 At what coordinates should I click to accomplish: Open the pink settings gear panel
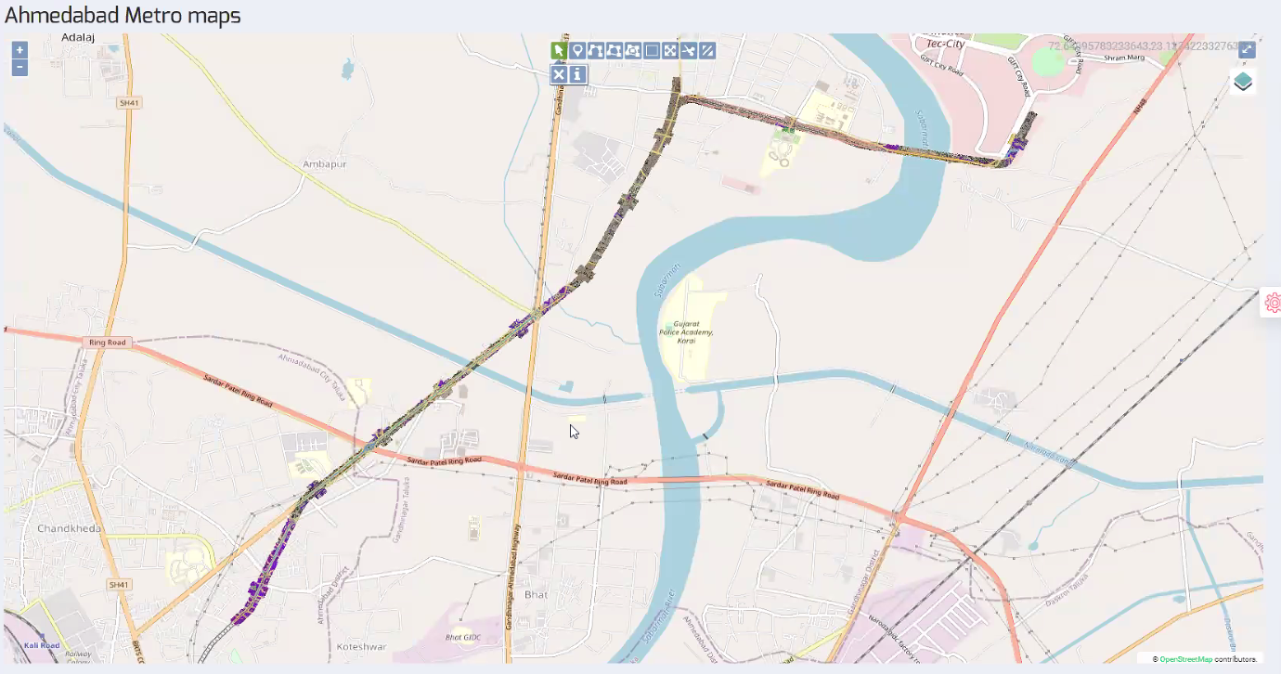pos(1273,303)
